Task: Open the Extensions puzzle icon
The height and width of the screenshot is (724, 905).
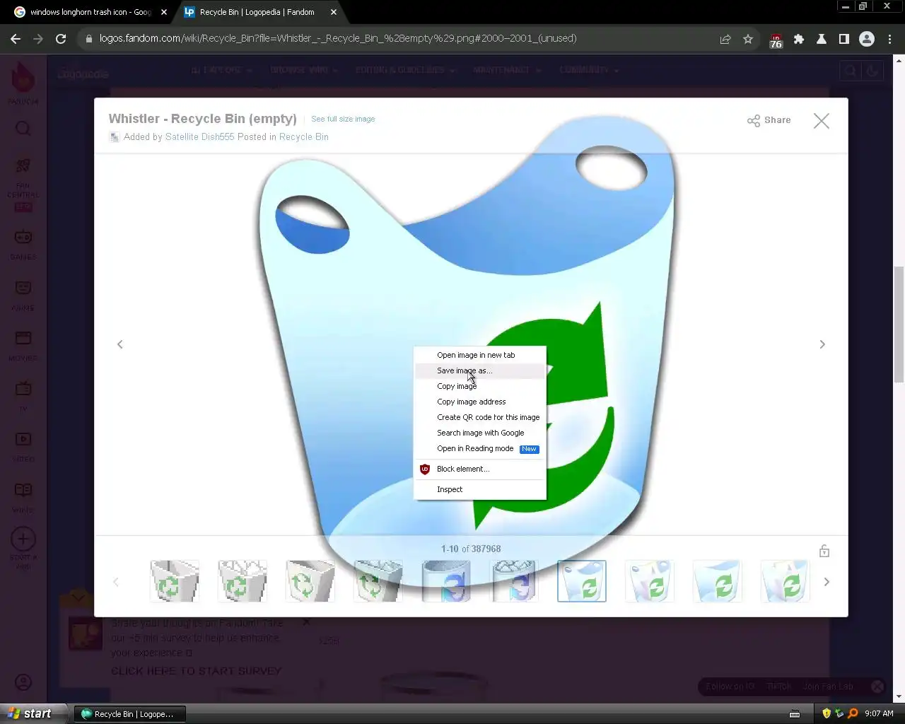Action: pos(799,40)
